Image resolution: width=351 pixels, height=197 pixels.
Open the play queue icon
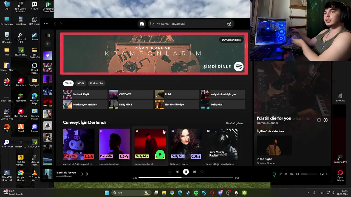point(286,174)
